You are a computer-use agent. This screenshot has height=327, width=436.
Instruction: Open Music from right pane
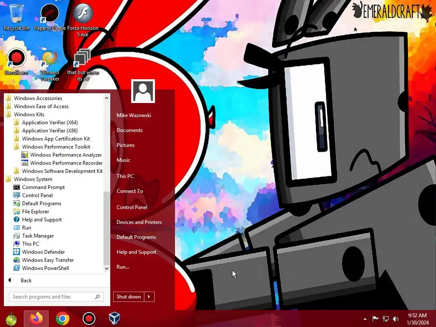tap(123, 160)
